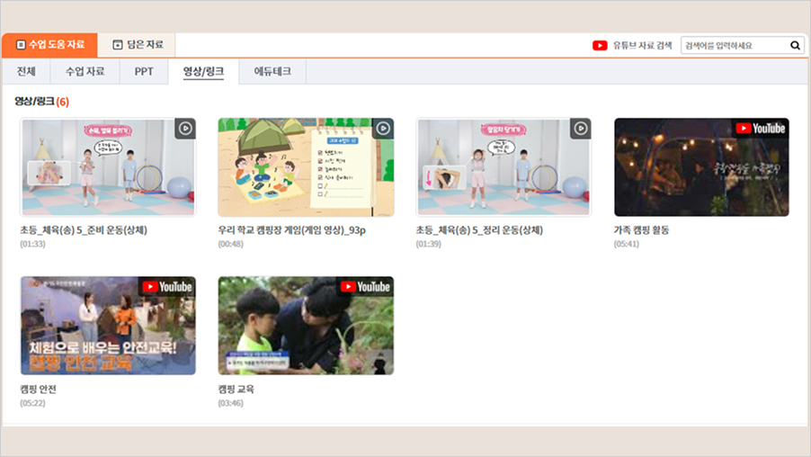
Task: Click YouTube badge on 캠핑 교육 thumbnail
Action: (366, 287)
